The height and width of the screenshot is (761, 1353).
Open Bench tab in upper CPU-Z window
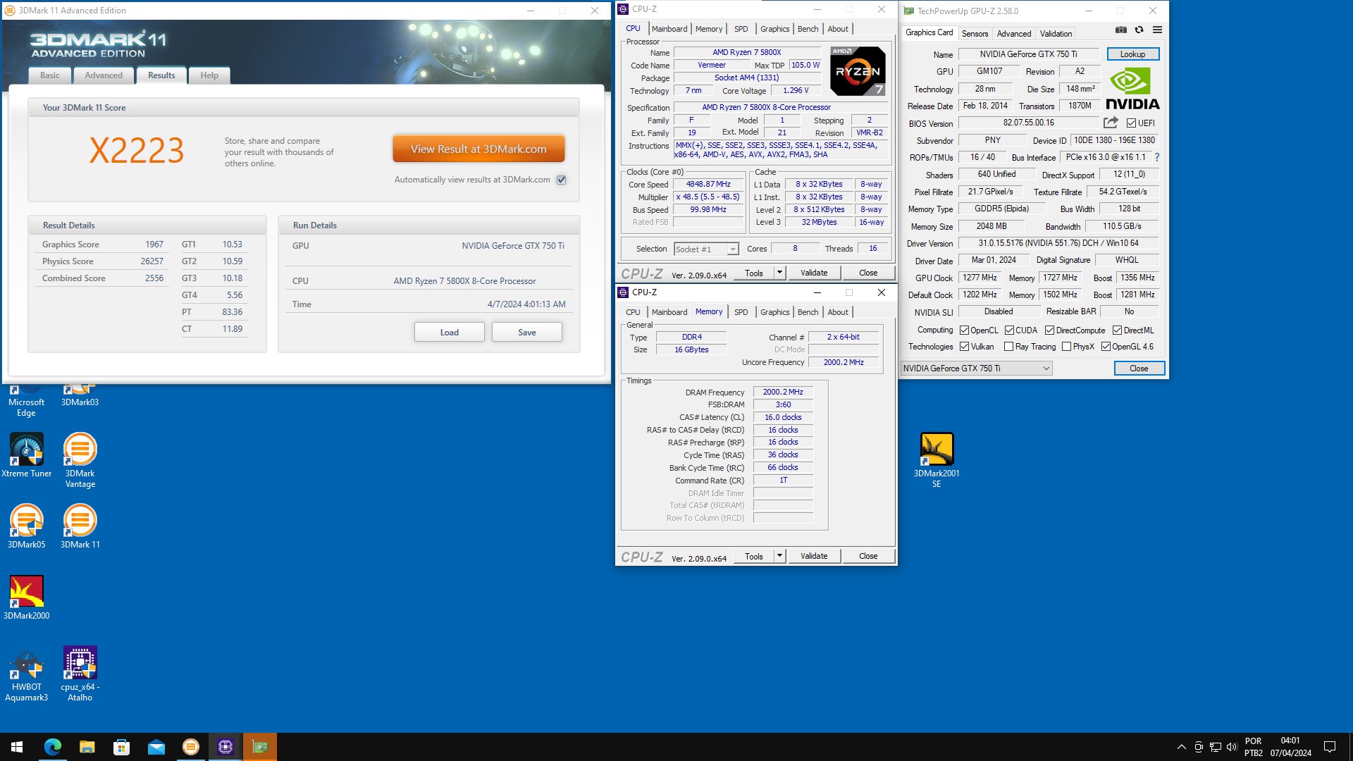pos(808,29)
